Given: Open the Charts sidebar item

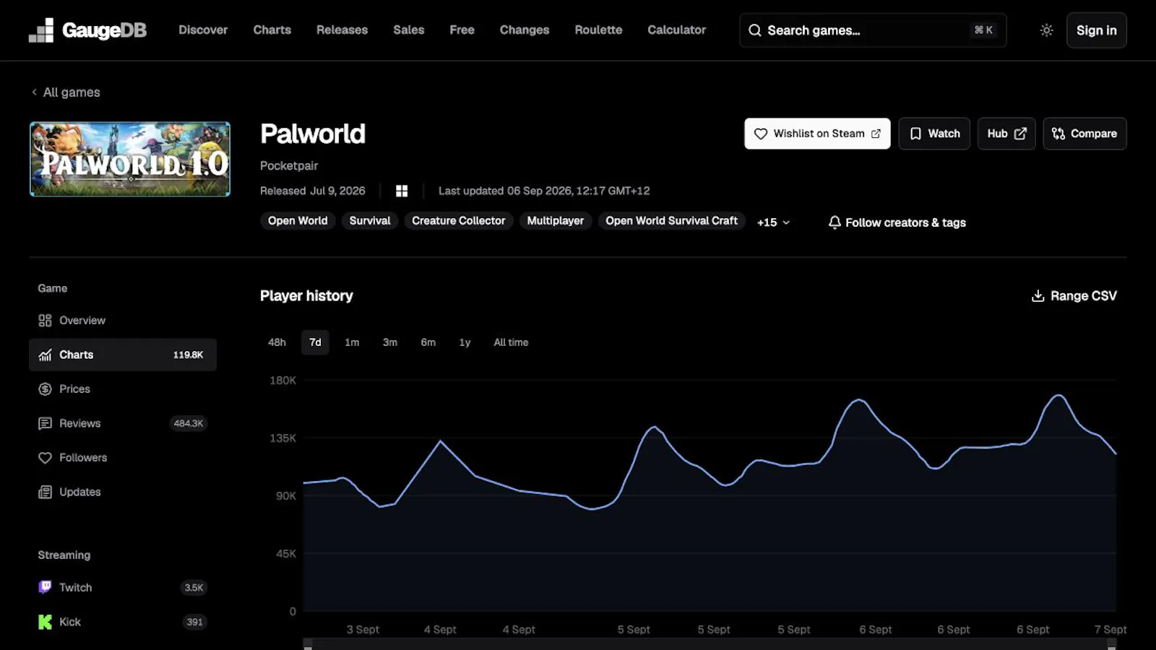Looking at the screenshot, I should point(123,355).
